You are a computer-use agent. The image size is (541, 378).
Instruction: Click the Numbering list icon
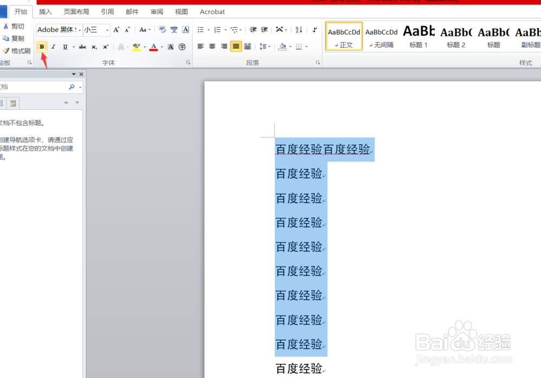pyautogui.click(x=217, y=30)
